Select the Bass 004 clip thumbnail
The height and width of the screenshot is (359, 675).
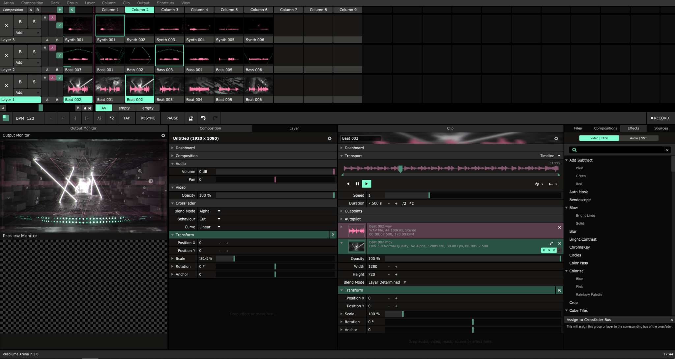coord(199,56)
